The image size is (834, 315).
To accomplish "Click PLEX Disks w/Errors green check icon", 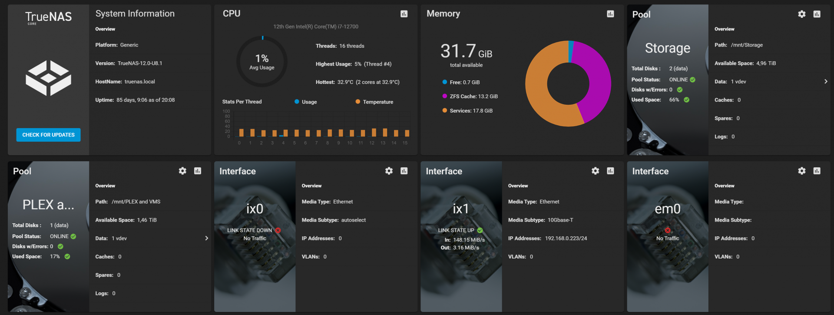I will click(x=60, y=246).
